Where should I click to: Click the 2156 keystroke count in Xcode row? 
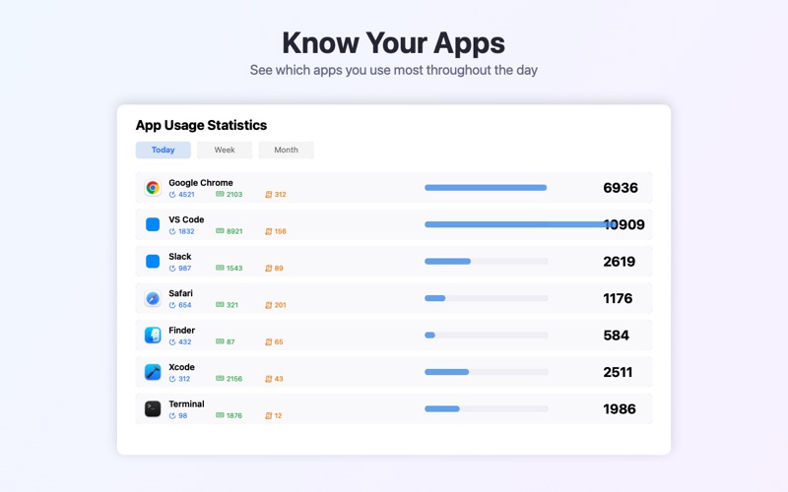tap(234, 379)
